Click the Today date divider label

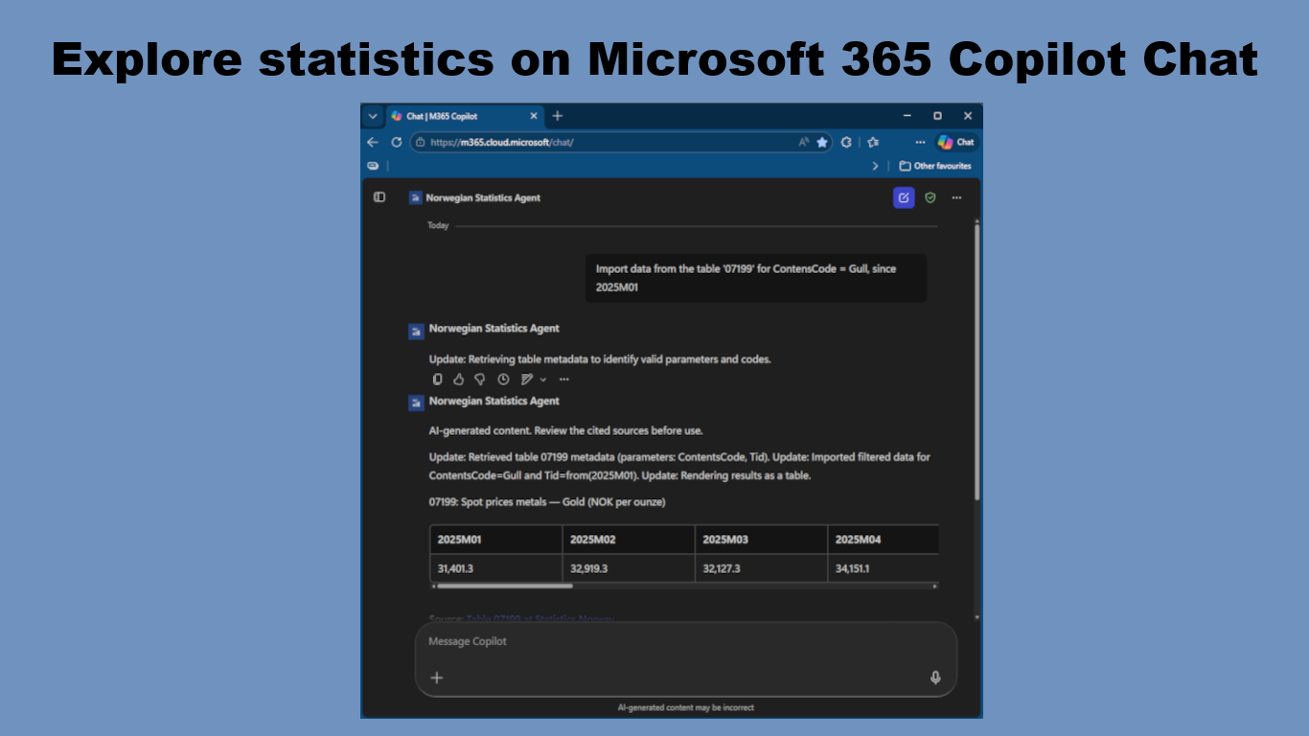click(x=438, y=226)
